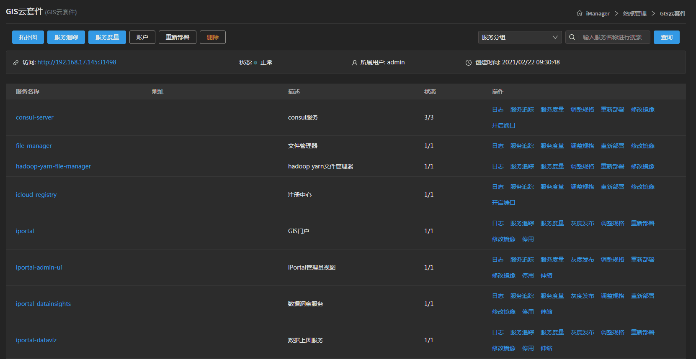Click the top 服务追踪 button
The image size is (696, 359).
pyautogui.click(x=66, y=37)
